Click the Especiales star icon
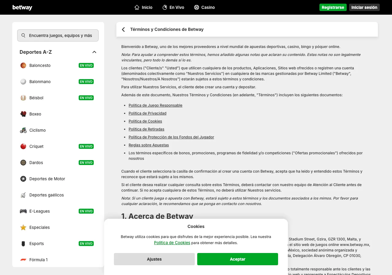392x275 pixels. (23, 227)
